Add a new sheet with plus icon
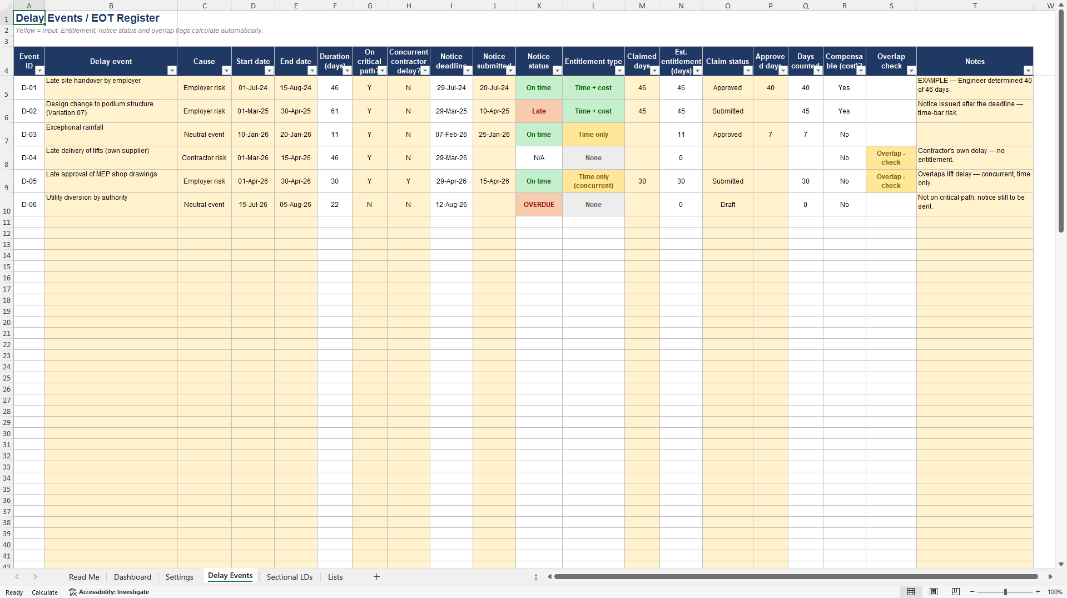Image resolution: width=1067 pixels, height=598 pixels. point(376,577)
